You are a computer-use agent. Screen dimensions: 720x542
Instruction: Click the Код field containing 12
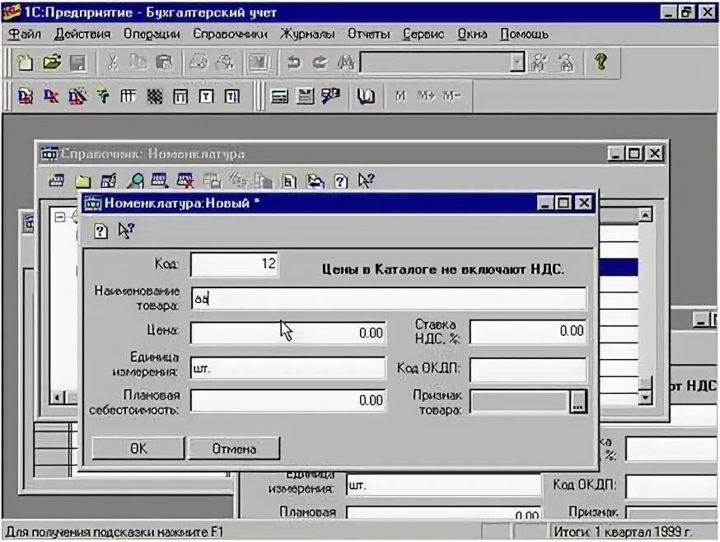(234, 264)
